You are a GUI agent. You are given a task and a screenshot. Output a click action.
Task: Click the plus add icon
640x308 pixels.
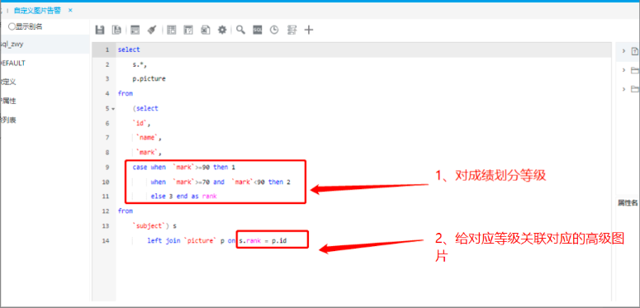[309, 30]
